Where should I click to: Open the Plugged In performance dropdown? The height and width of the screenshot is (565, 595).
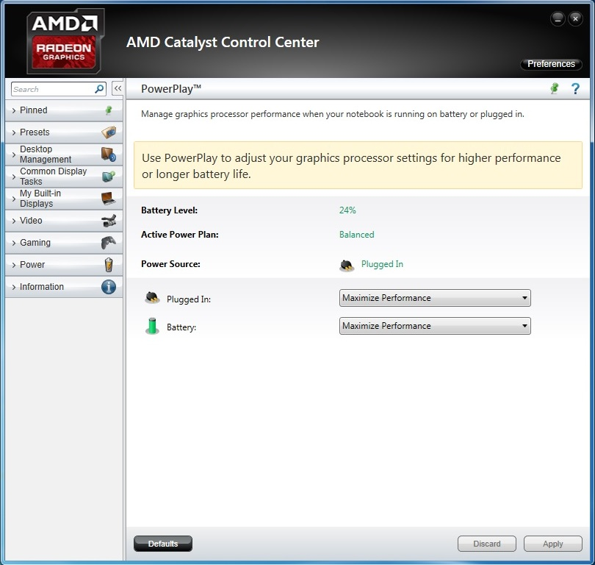(x=434, y=298)
